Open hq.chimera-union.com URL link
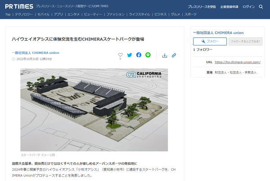This screenshot has height=181, width=270. [x=238, y=62]
